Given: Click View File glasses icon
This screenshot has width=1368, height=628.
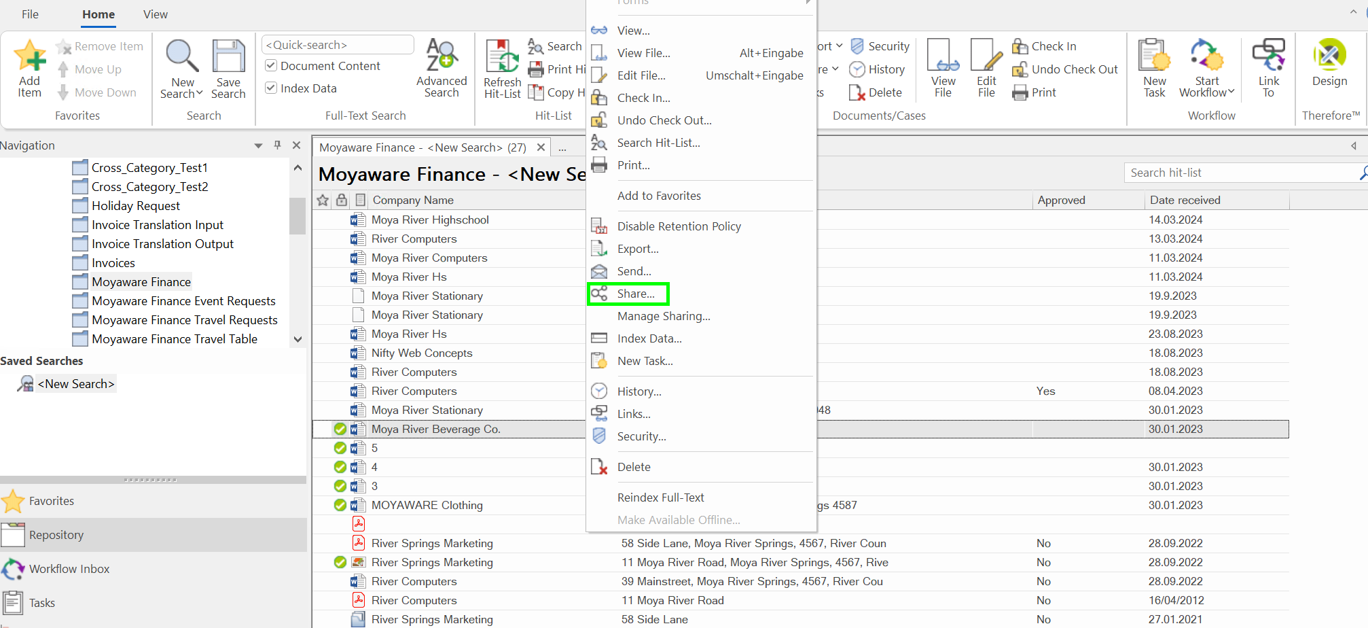Looking at the screenshot, I should [943, 56].
